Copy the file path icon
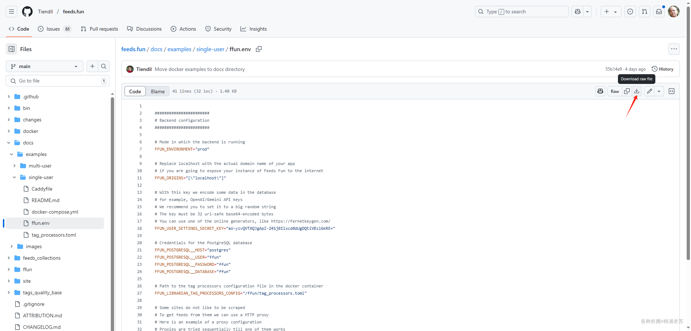Screen dimensions: 691x331 (x=259, y=49)
